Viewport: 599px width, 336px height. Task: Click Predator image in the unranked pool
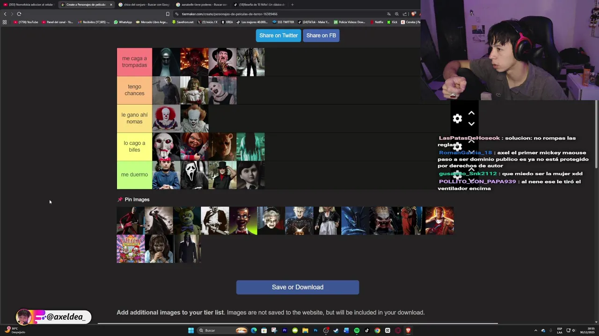(x=383, y=221)
